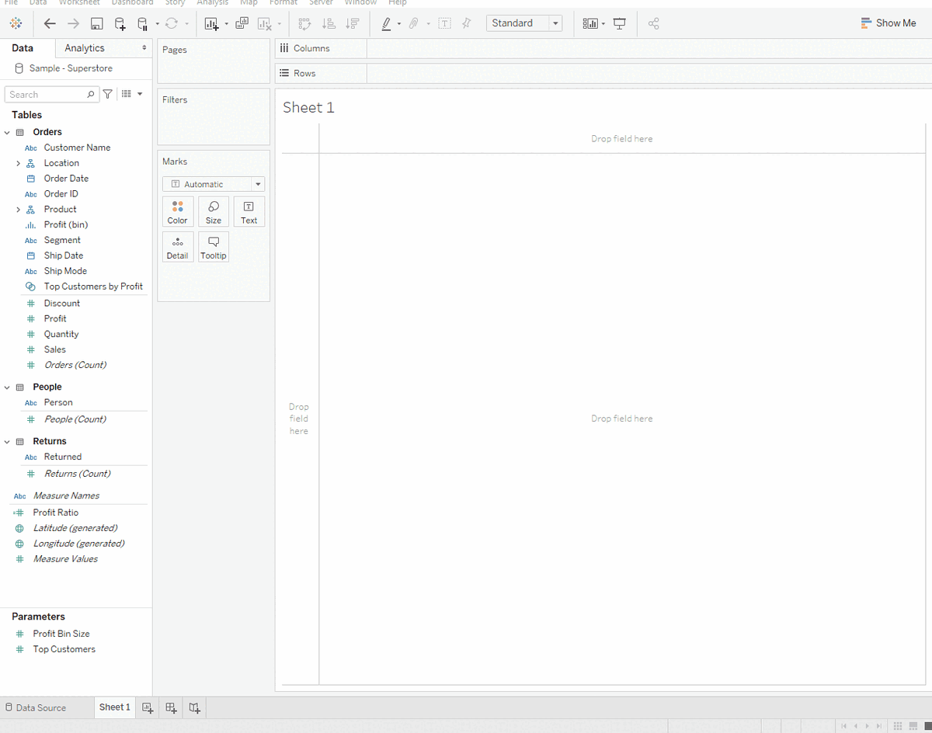Open the Show Me panel
The width and height of the screenshot is (932, 733).
[889, 23]
